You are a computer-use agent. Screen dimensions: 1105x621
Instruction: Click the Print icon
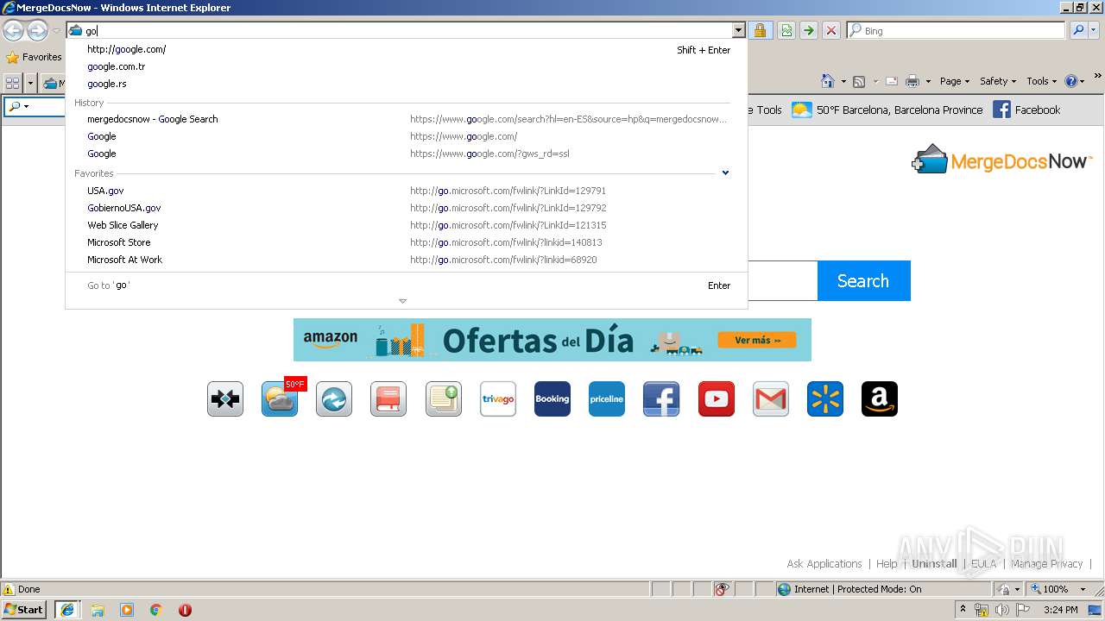pyautogui.click(x=912, y=81)
